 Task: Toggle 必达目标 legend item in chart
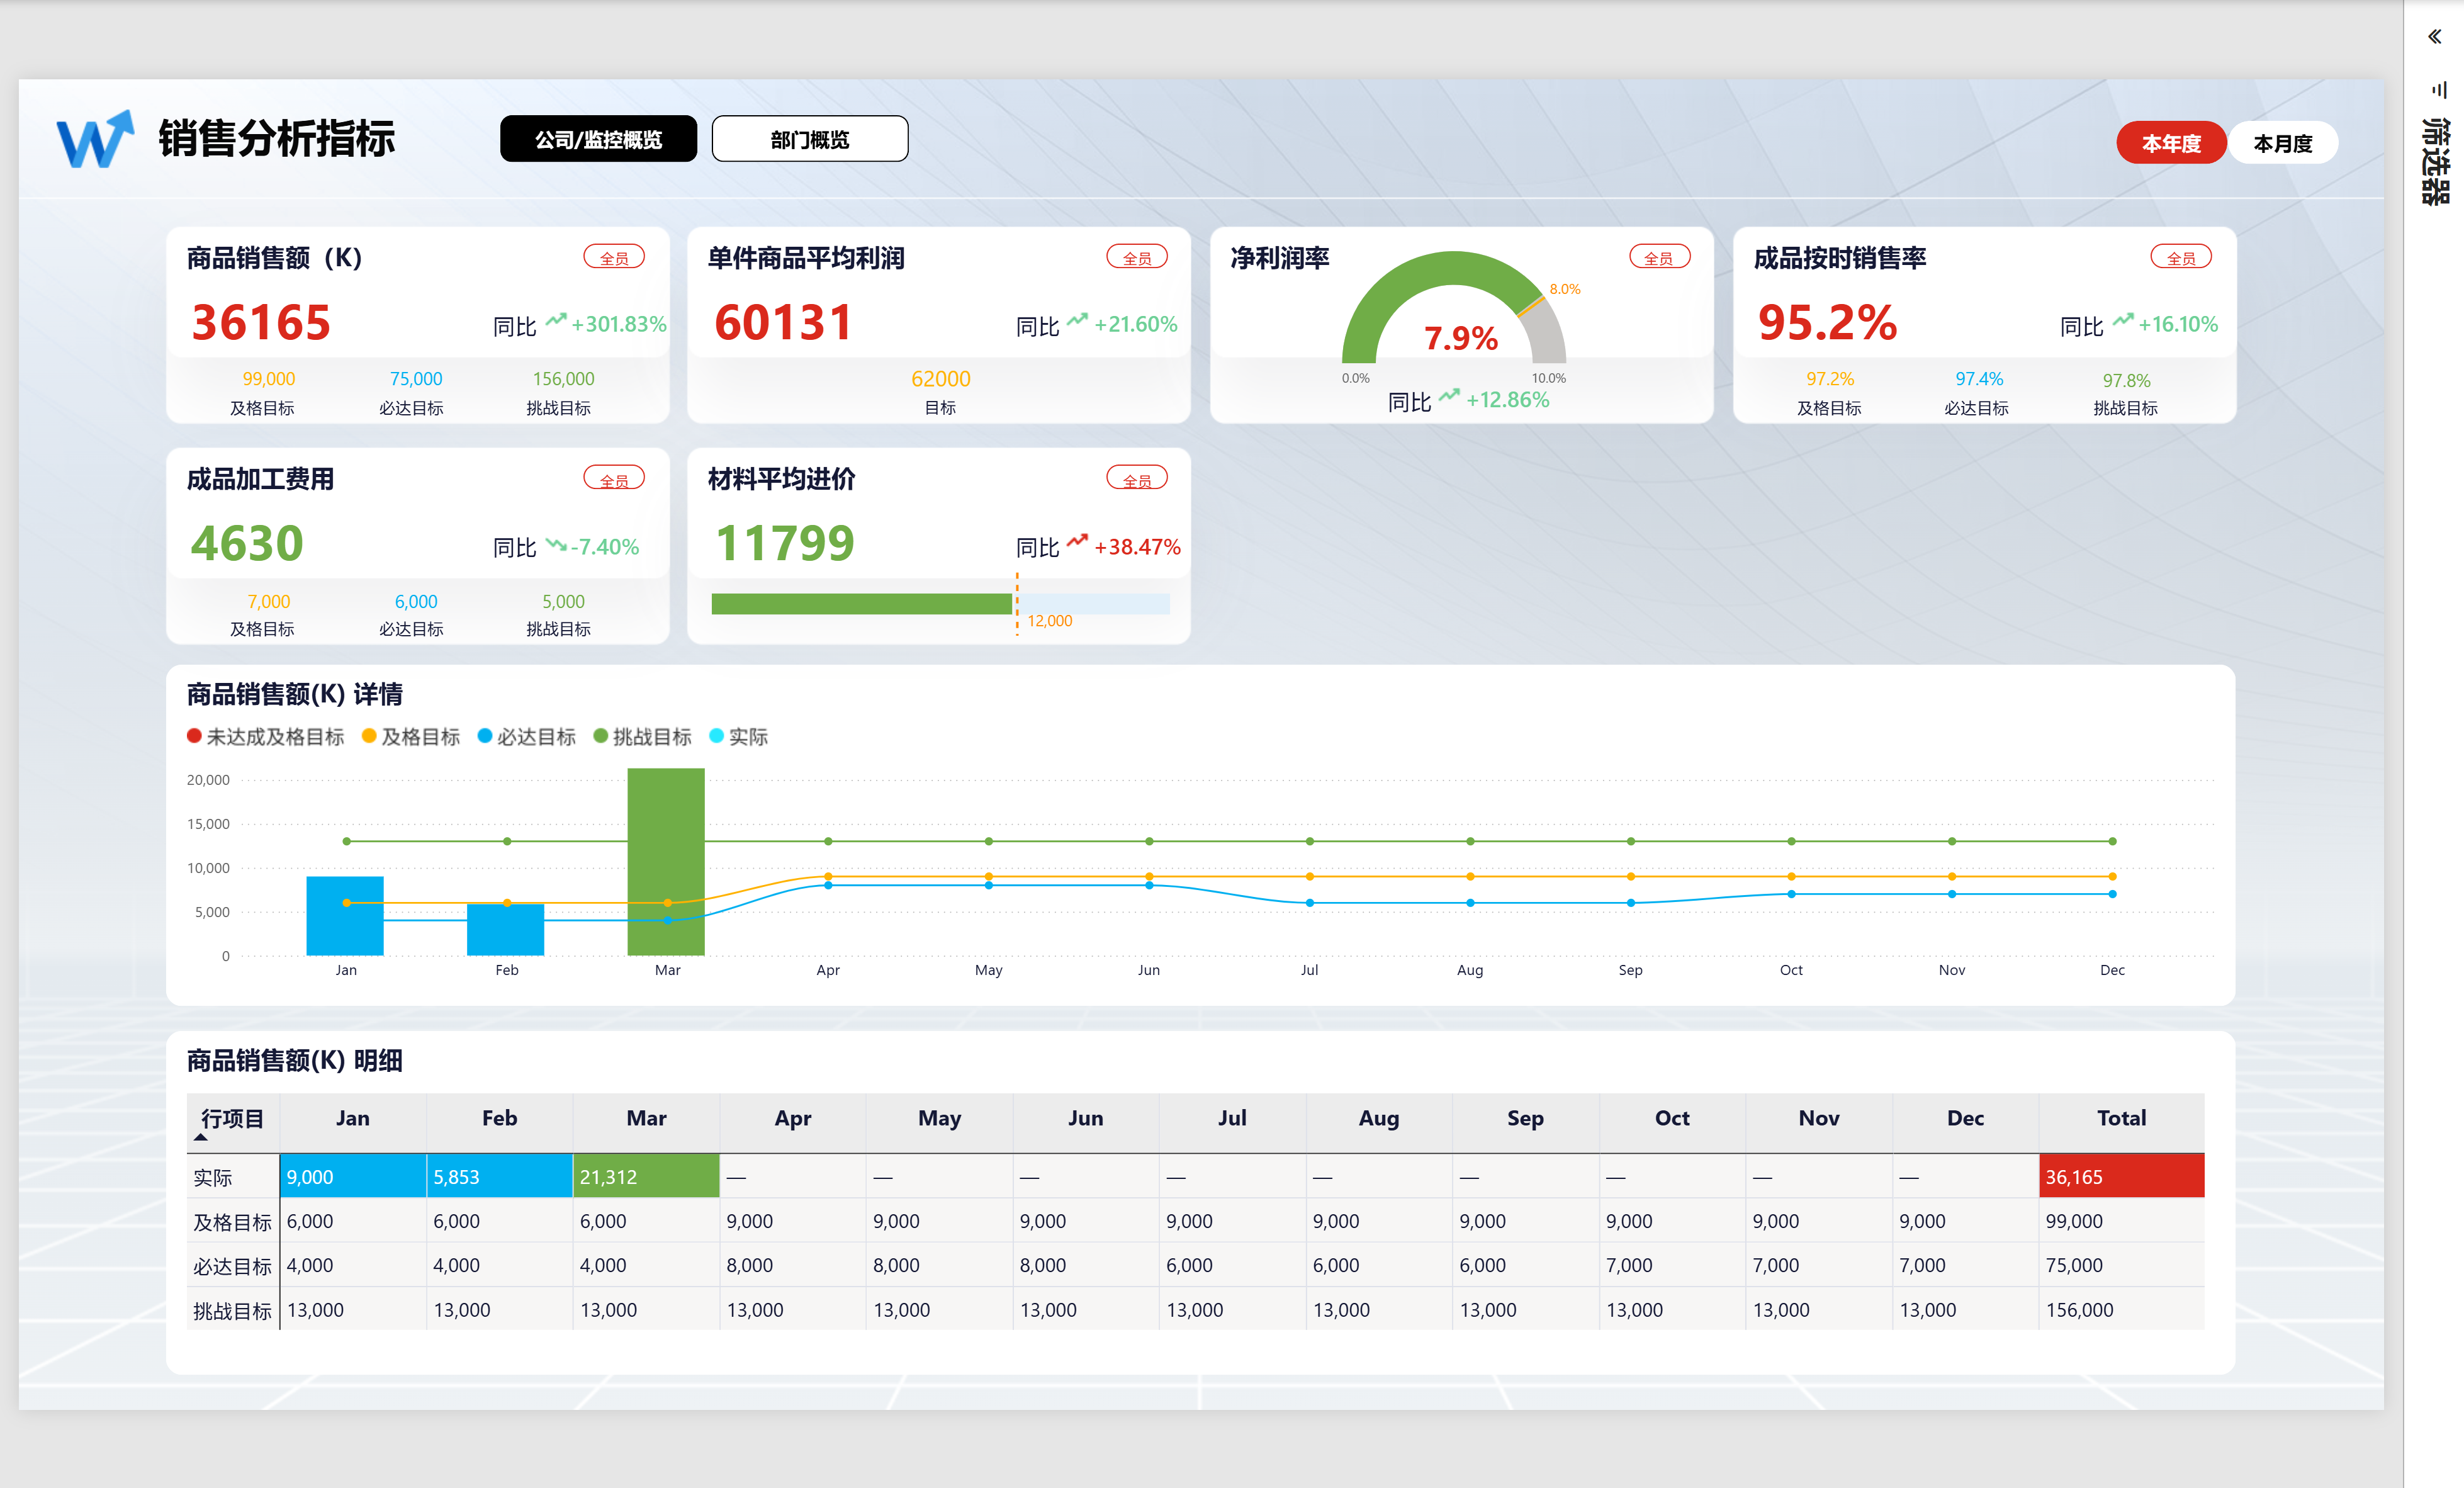[x=527, y=737]
